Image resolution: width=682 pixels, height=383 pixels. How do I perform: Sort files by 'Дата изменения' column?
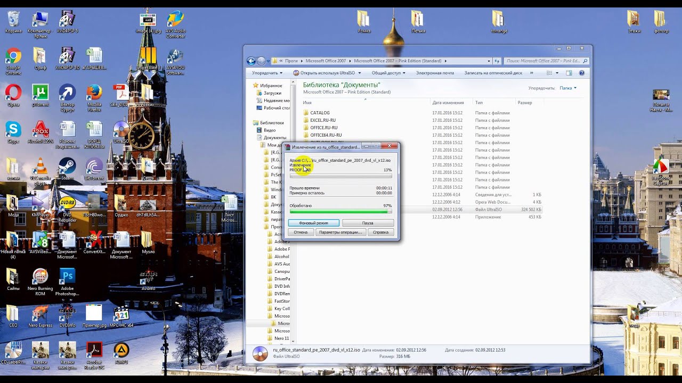coord(452,103)
